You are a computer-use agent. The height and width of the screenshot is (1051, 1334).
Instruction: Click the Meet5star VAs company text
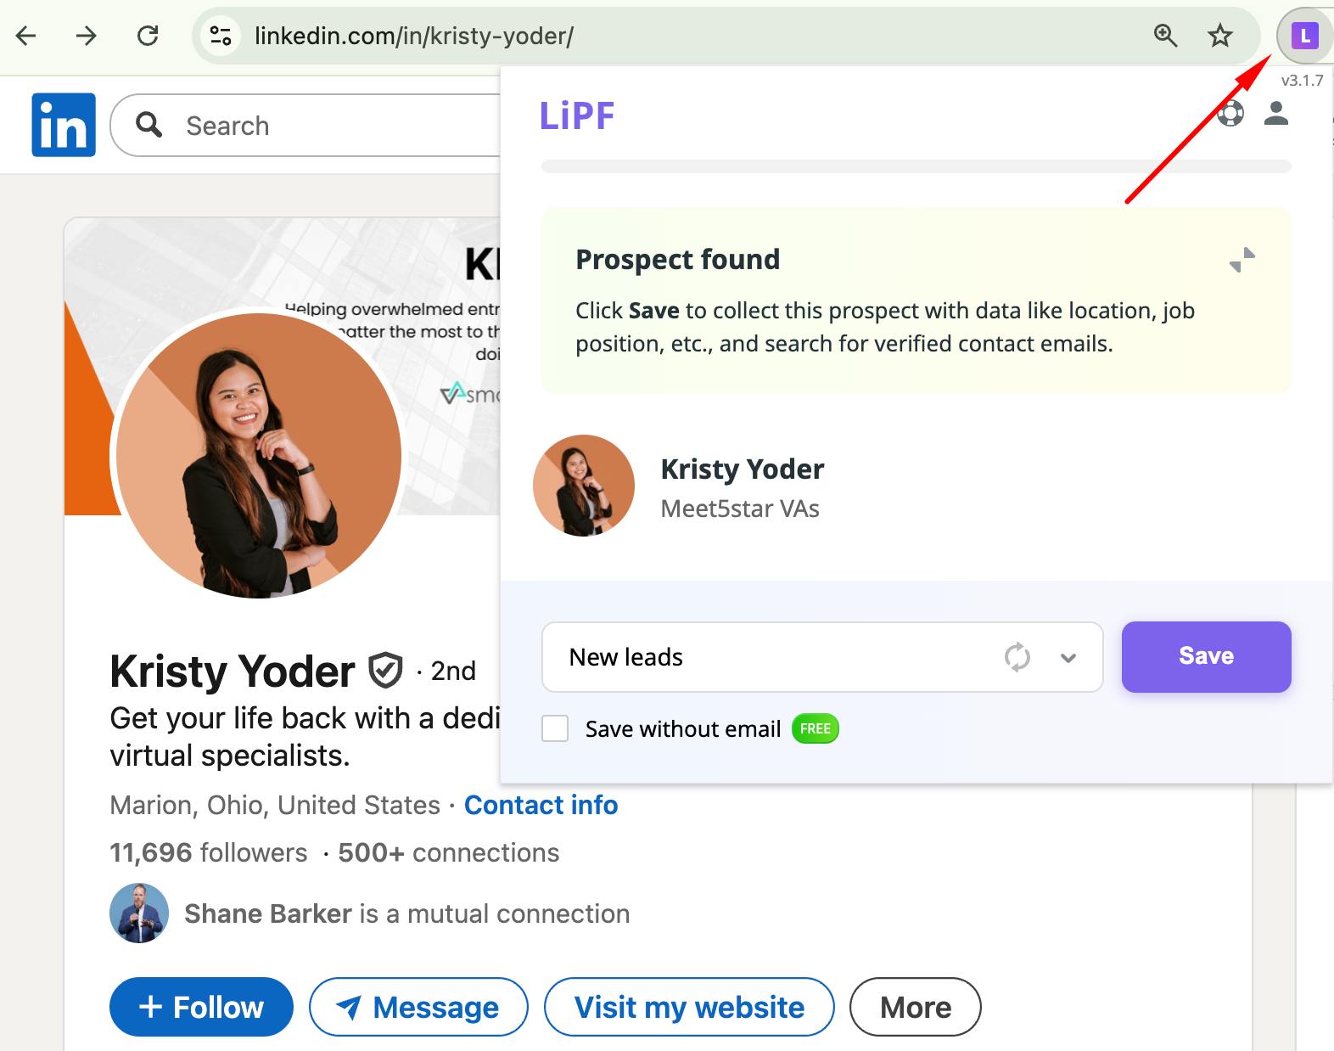click(x=740, y=509)
